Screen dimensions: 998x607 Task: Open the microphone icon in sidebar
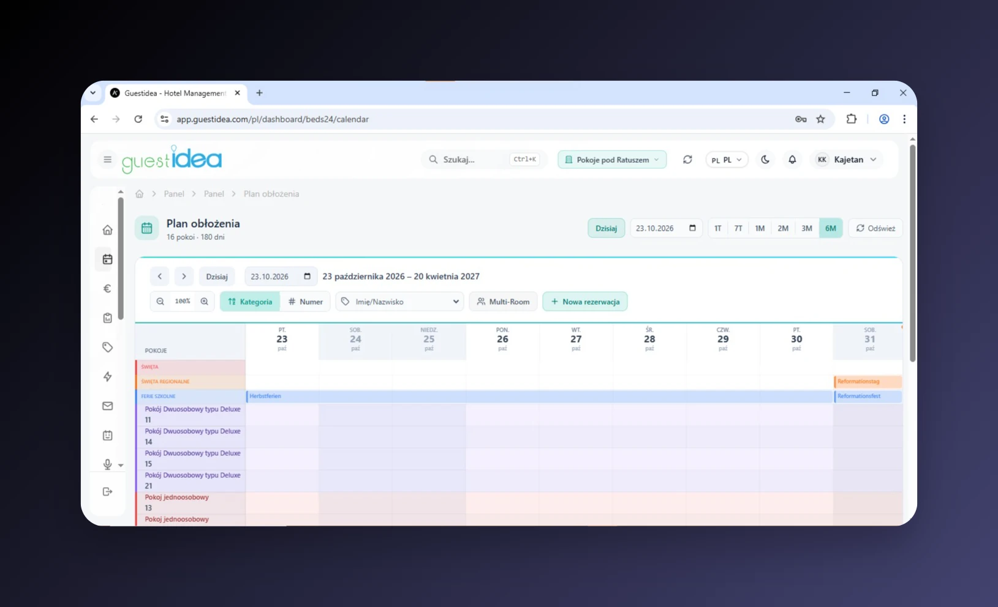(x=108, y=464)
